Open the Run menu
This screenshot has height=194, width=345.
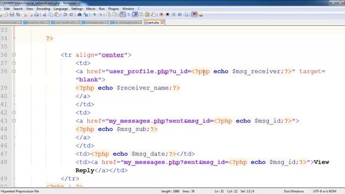click(x=102, y=9)
